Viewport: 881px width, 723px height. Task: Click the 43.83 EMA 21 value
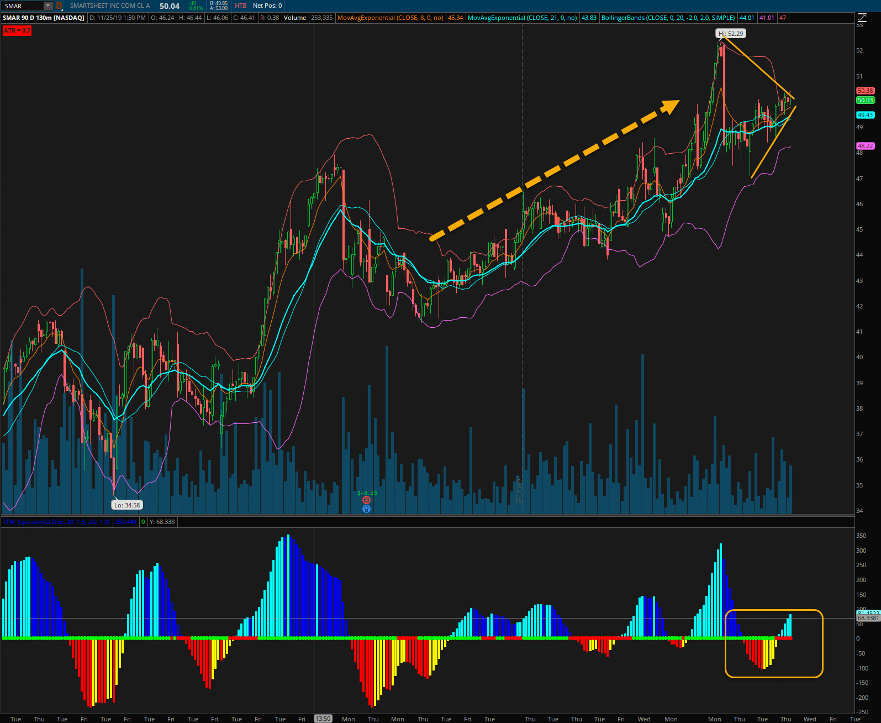tap(589, 18)
